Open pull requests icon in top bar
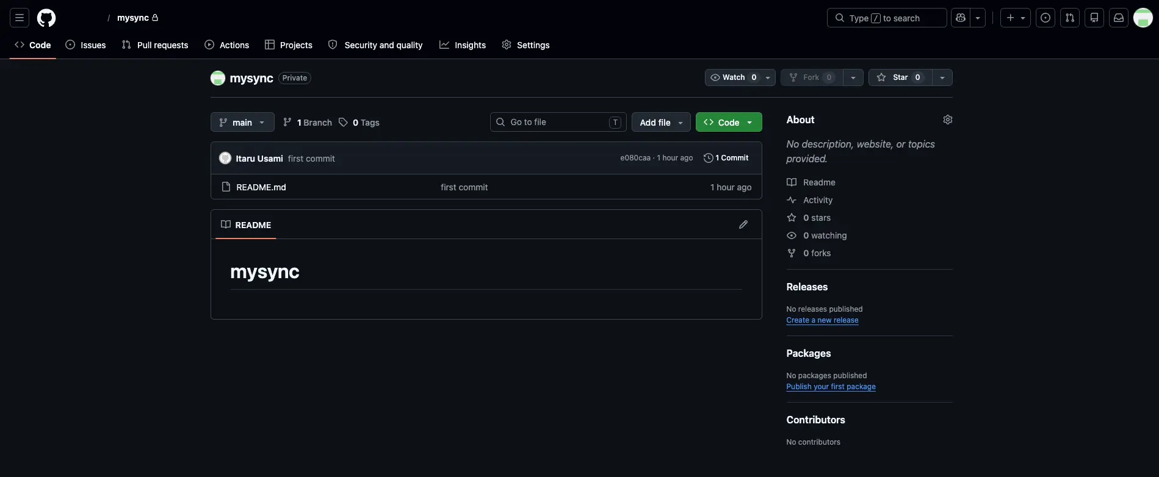The width and height of the screenshot is (1159, 477). tap(1070, 18)
